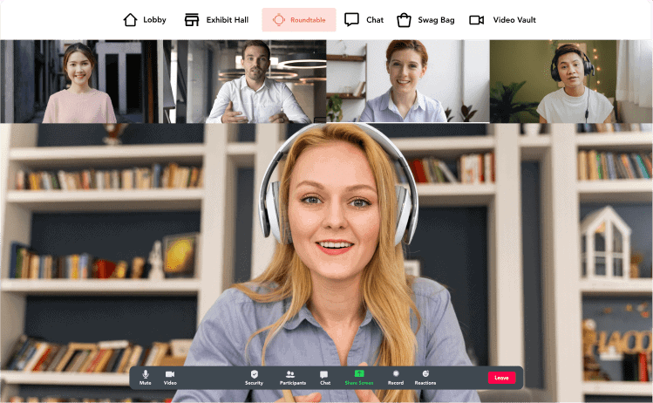
Task: Click the green Share Screen icon
Action: 358,374
